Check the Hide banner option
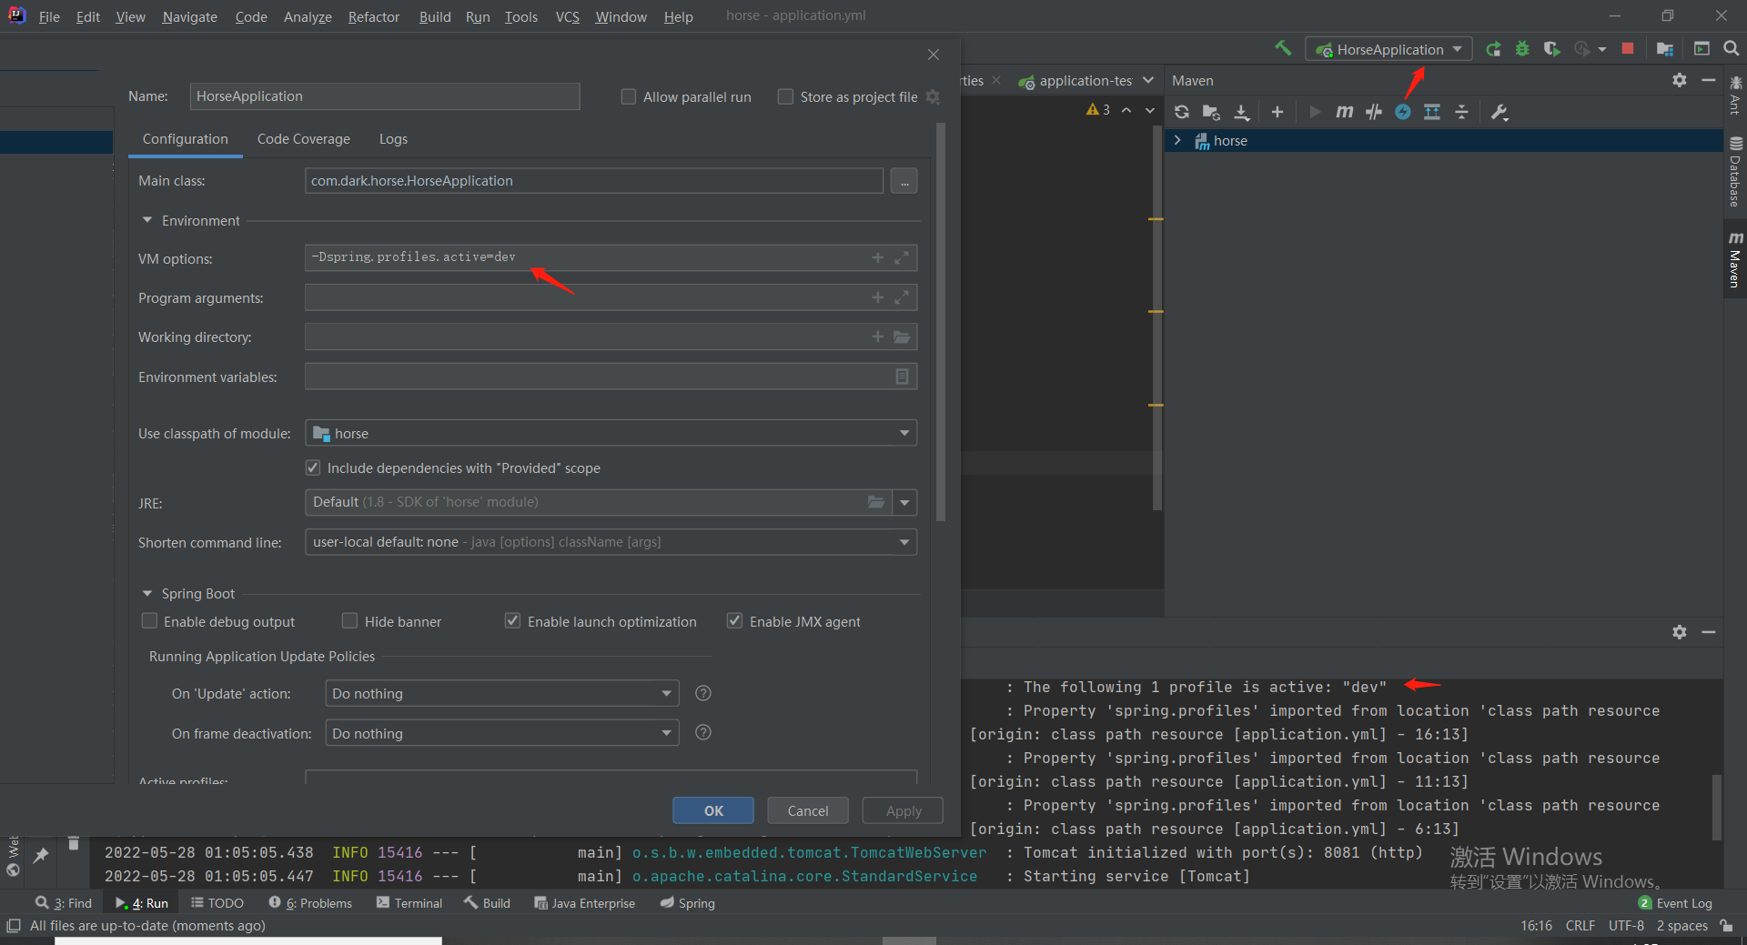The width and height of the screenshot is (1747, 945). click(350, 621)
